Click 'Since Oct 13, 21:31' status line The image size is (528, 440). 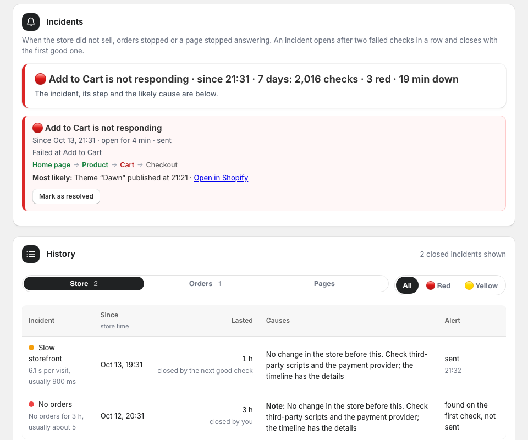pos(102,140)
